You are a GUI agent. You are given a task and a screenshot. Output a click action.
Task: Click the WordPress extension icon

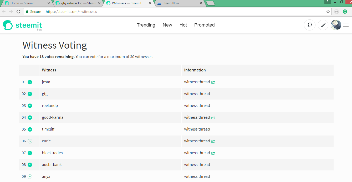[x=336, y=12]
